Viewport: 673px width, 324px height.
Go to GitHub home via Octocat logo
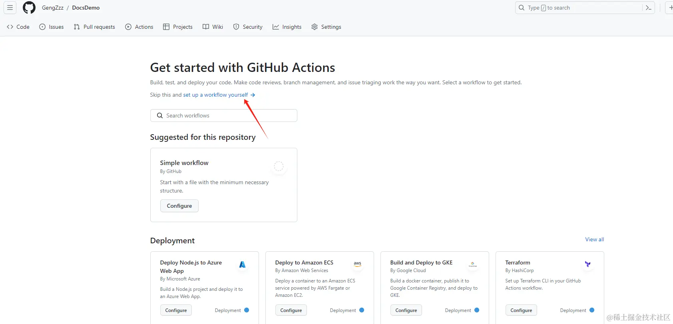tap(29, 8)
